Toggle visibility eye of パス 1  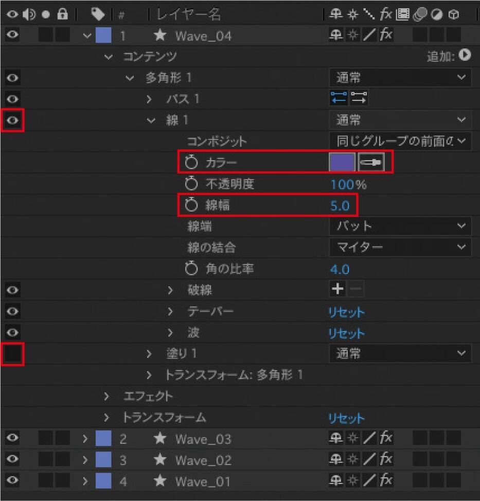pyautogui.click(x=12, y=99)
